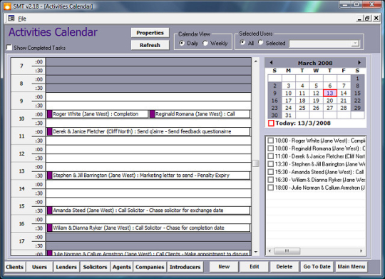Tick the 15:30 Amanda Steed task checkbox
Screen dimensions: 385x279
tap(271, 172)
